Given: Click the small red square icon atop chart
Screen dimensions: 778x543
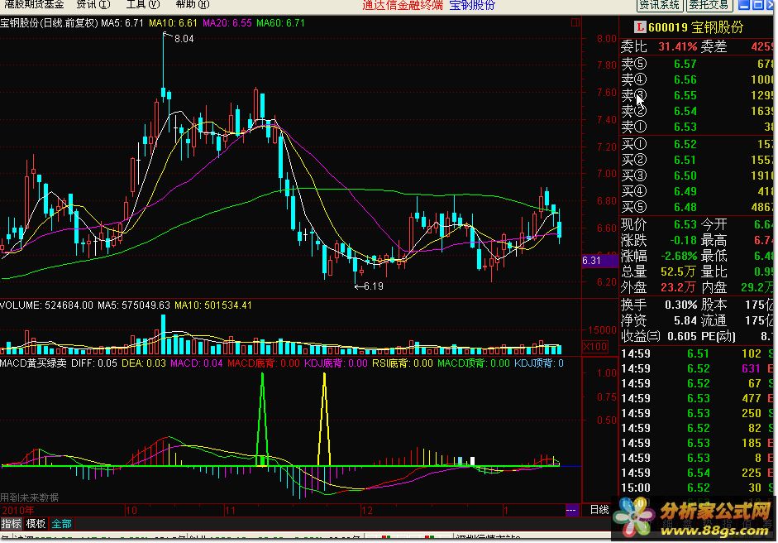Looking at the screenshot, I should [x=575, y=22].
